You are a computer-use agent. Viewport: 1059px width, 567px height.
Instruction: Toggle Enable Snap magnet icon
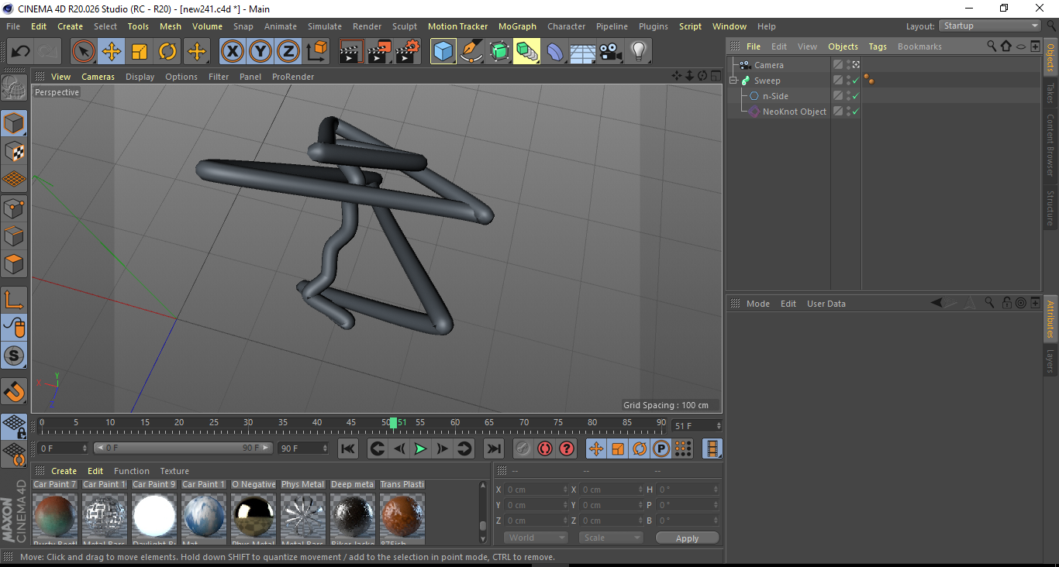tap(14, 392)
